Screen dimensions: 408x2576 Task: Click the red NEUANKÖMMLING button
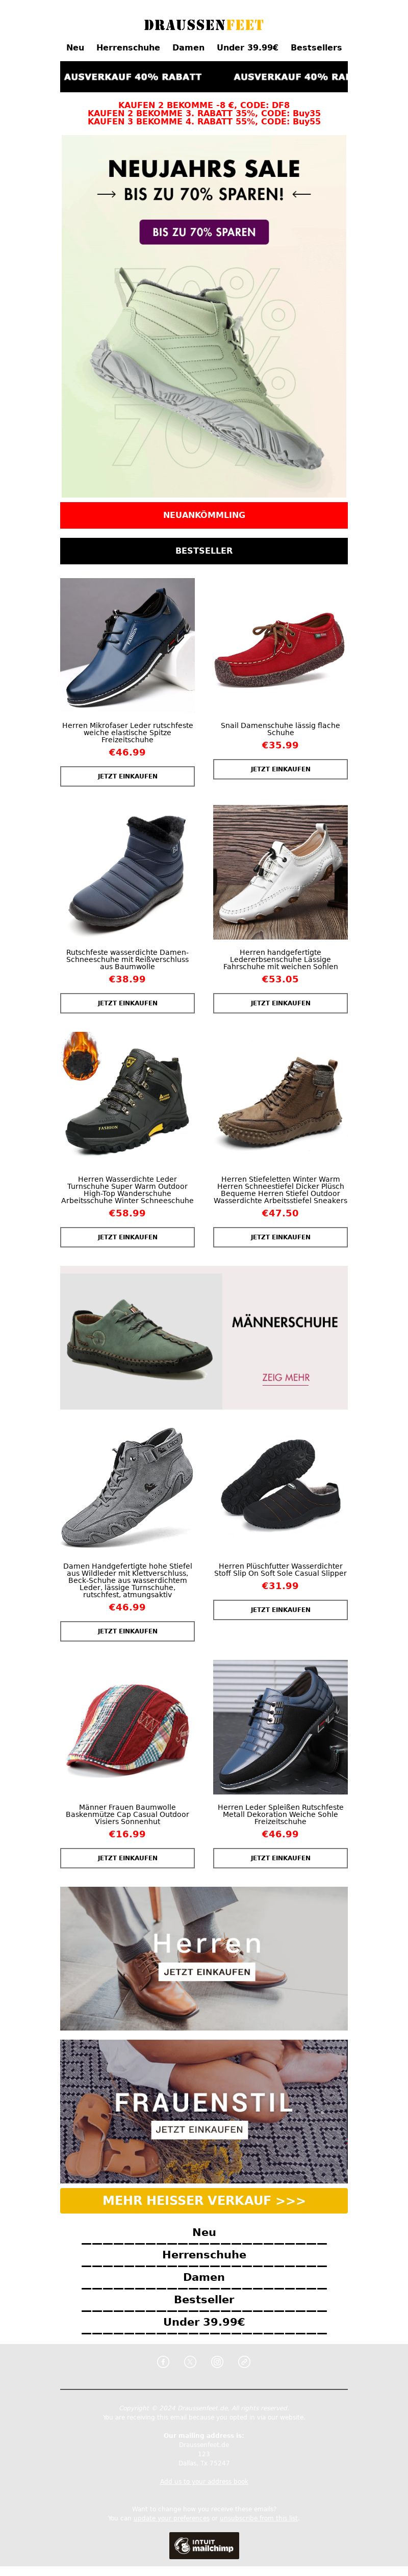click(x=204, y=515)
